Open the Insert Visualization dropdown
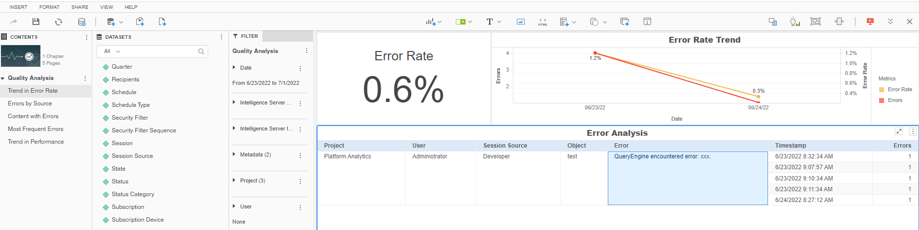This screenshot has height=230, width=919. click(434, 22)
